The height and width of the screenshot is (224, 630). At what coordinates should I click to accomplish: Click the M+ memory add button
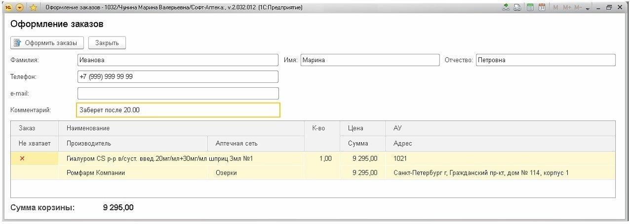coord(566,8)
